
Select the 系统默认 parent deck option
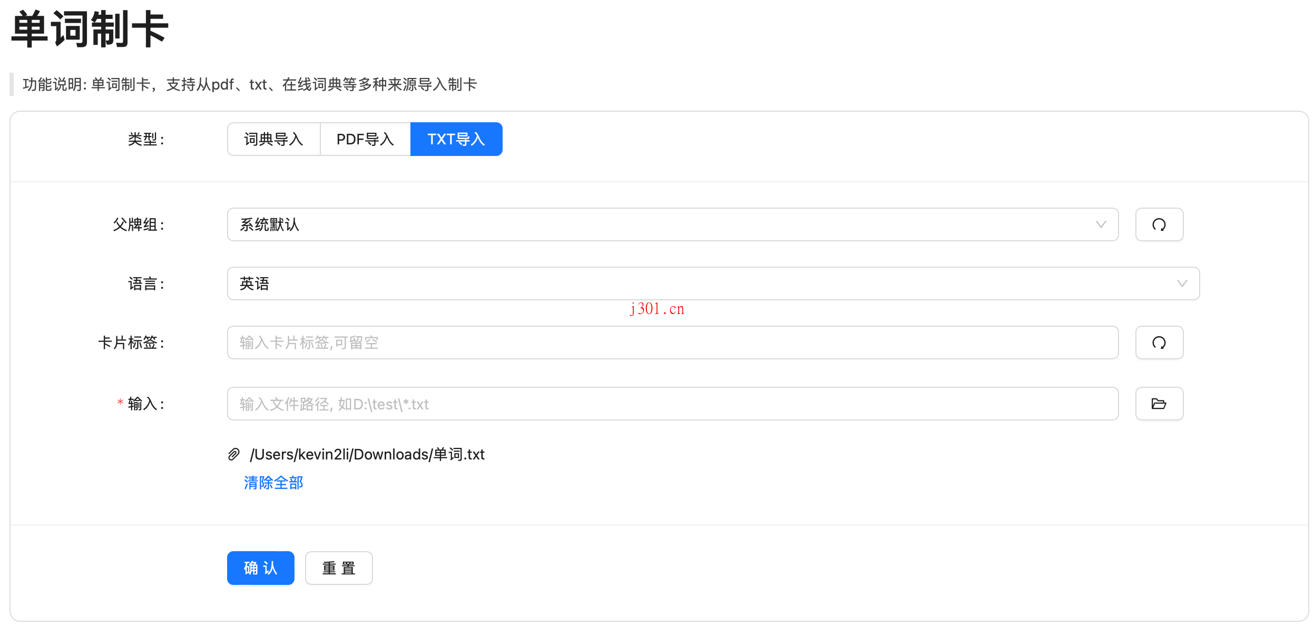[670, 224]
